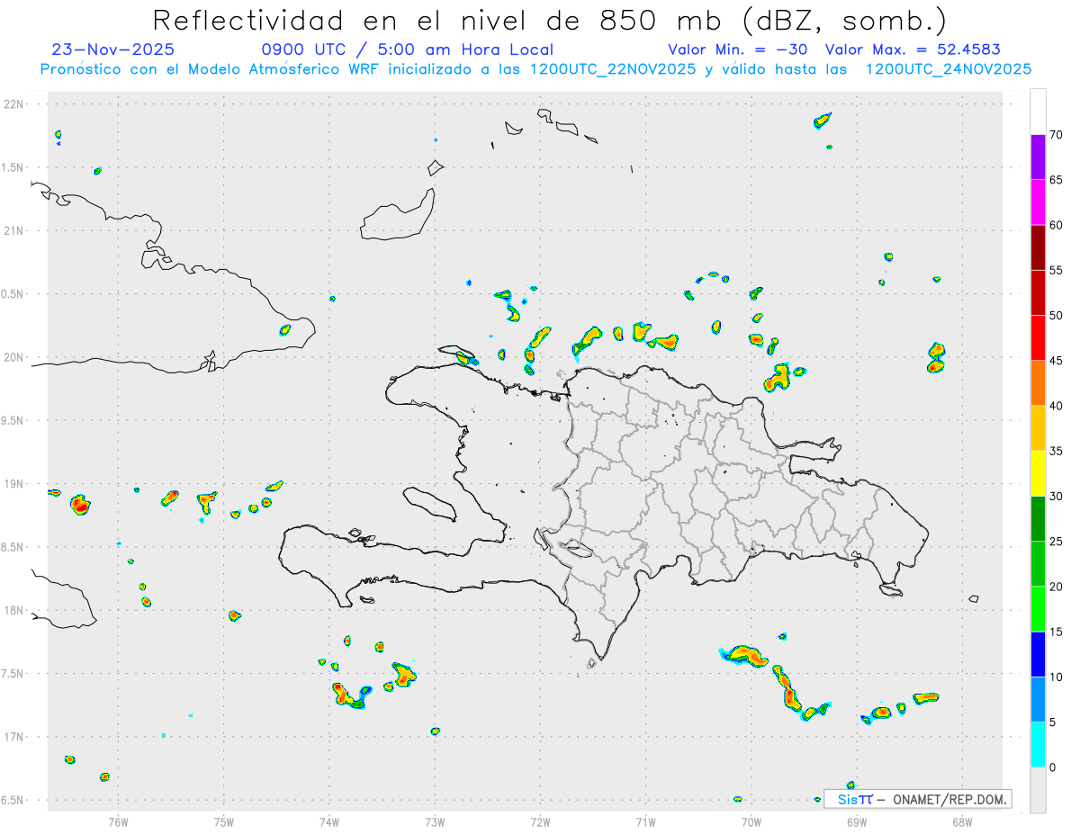Click the '45' colorbar value
The height and width of the screenshot is (834, 1080).
1057,361
